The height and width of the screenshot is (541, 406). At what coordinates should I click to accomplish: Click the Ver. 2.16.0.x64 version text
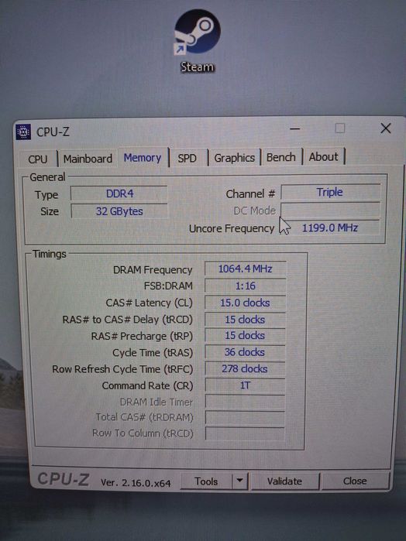click(x=136, y=483)
